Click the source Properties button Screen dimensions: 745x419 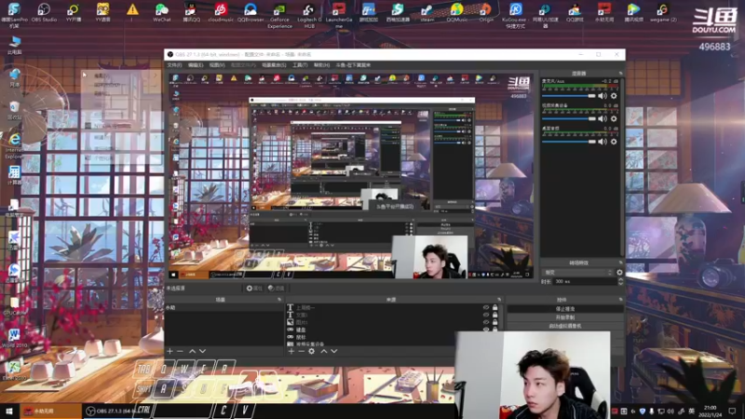(x=254, y=289)
